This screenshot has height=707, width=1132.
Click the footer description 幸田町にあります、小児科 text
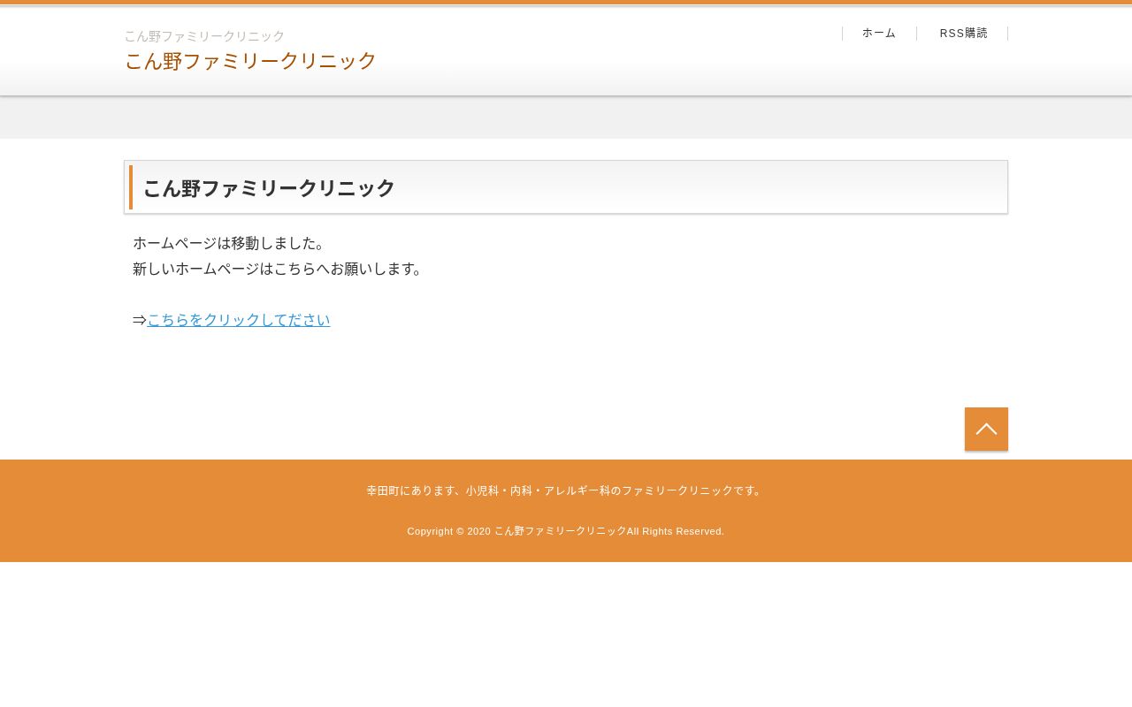[x=566, y=490]
